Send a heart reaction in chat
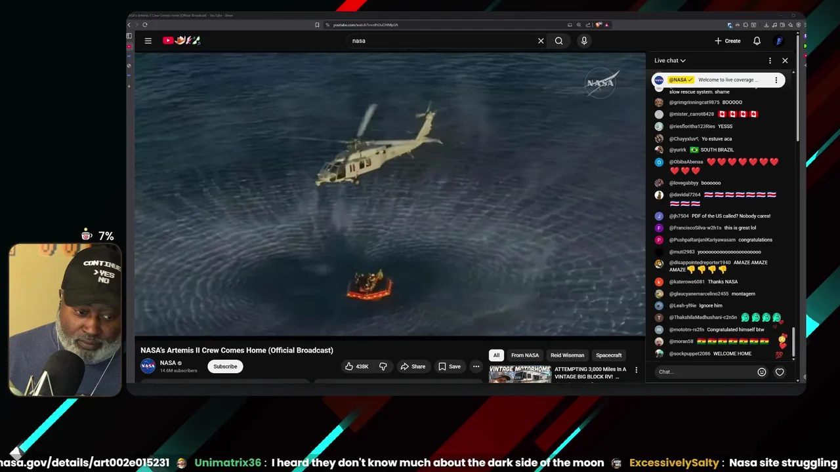This screenshot has width=840, height=472. click(x=780, y=372)
